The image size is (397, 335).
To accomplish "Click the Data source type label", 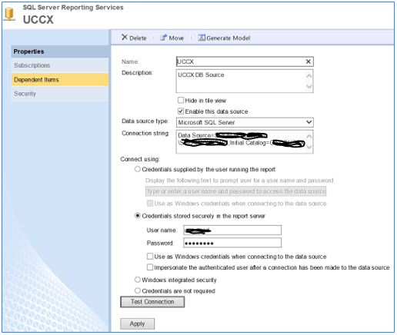I will coord(145,121).
